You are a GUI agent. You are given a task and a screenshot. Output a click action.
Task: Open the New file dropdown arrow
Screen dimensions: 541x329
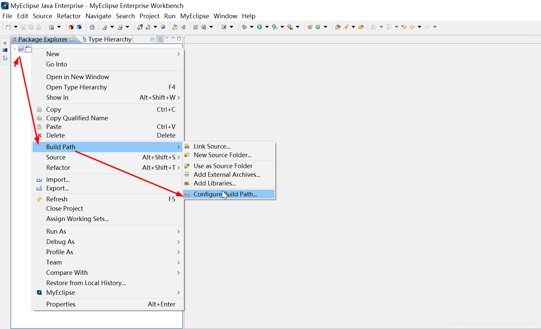pos(16,27)
